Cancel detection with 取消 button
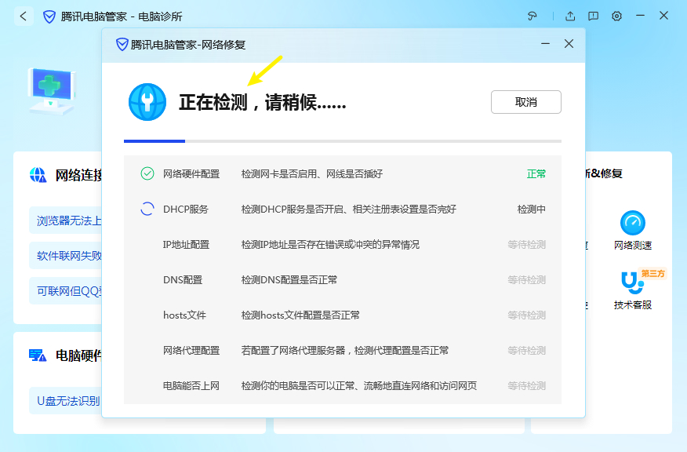This screenshot has height=452, width=687. point(525,102)
